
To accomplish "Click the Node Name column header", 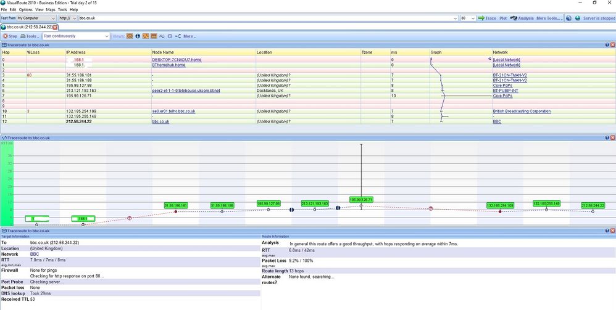I will coord(204,52).
